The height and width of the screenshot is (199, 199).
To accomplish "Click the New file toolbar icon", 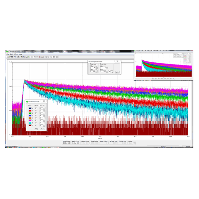I will (7, 57).
